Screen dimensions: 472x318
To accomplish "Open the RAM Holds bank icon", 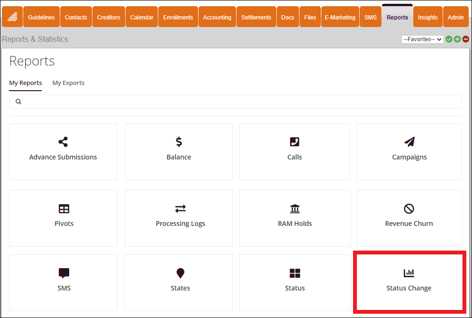I will [295, 209].
